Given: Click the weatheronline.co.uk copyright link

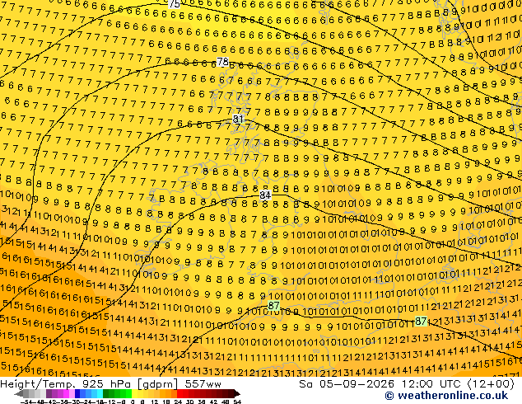Looking at the screenshot, I should click(446, 396).
